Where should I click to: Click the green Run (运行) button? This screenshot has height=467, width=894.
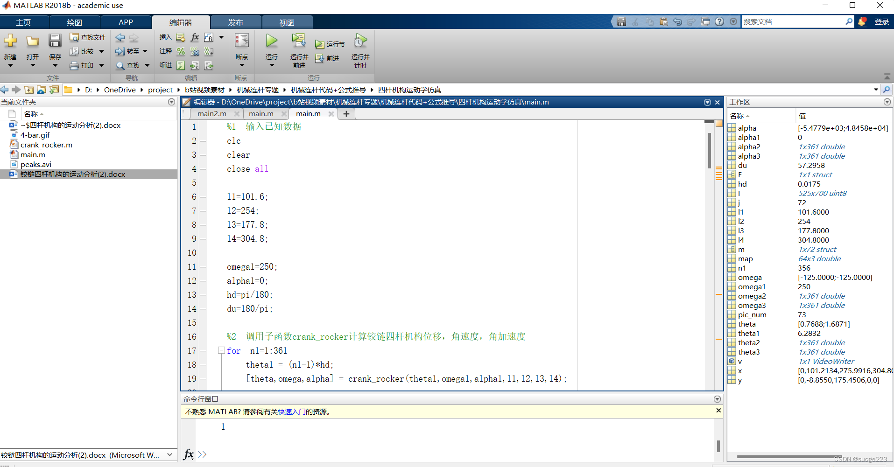point(271,41)
